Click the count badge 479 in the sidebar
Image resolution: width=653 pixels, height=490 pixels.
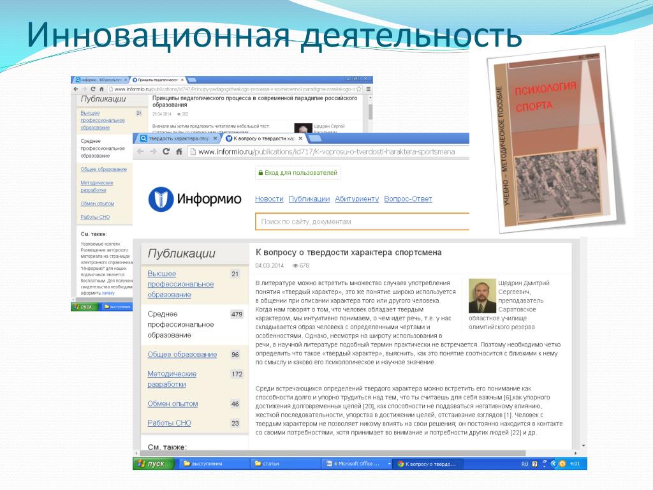tap(237, 314)
